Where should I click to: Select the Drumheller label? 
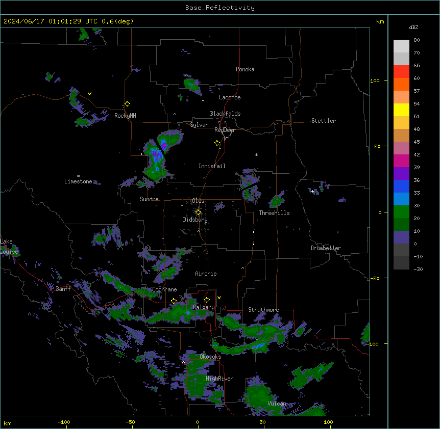tap(326, 248)
